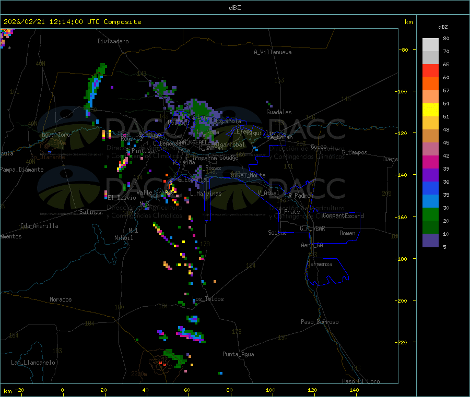Image resolution: width=470 pixels, height=397 pixels.
Task: Click the yellow swatch in dBZ legend
Action: tap(430, 110)
